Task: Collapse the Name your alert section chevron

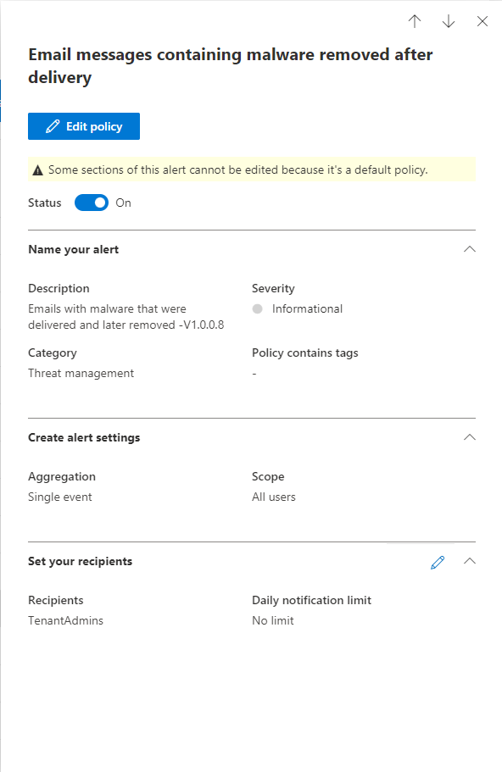Action: pyautogui.click(x=470, y=249)
